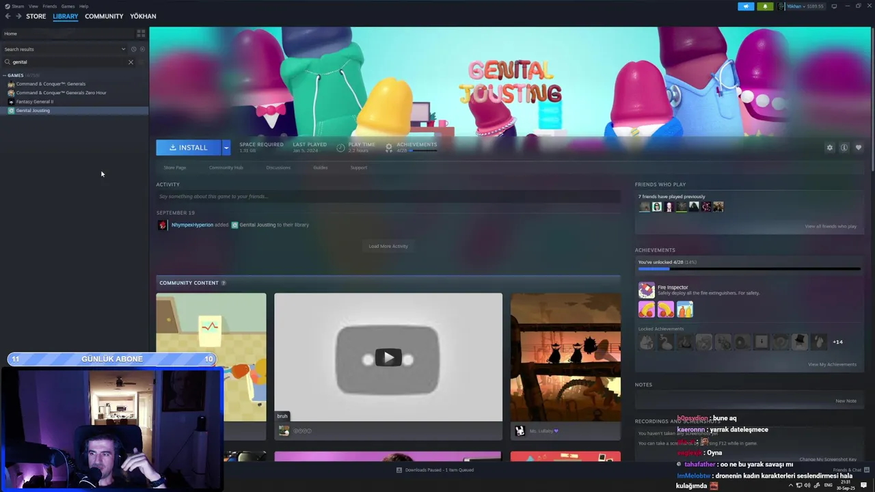Image resolution: width=875 pixels, height=492 pixels.
Task: Focus the library search field
Action: [68, 61]
